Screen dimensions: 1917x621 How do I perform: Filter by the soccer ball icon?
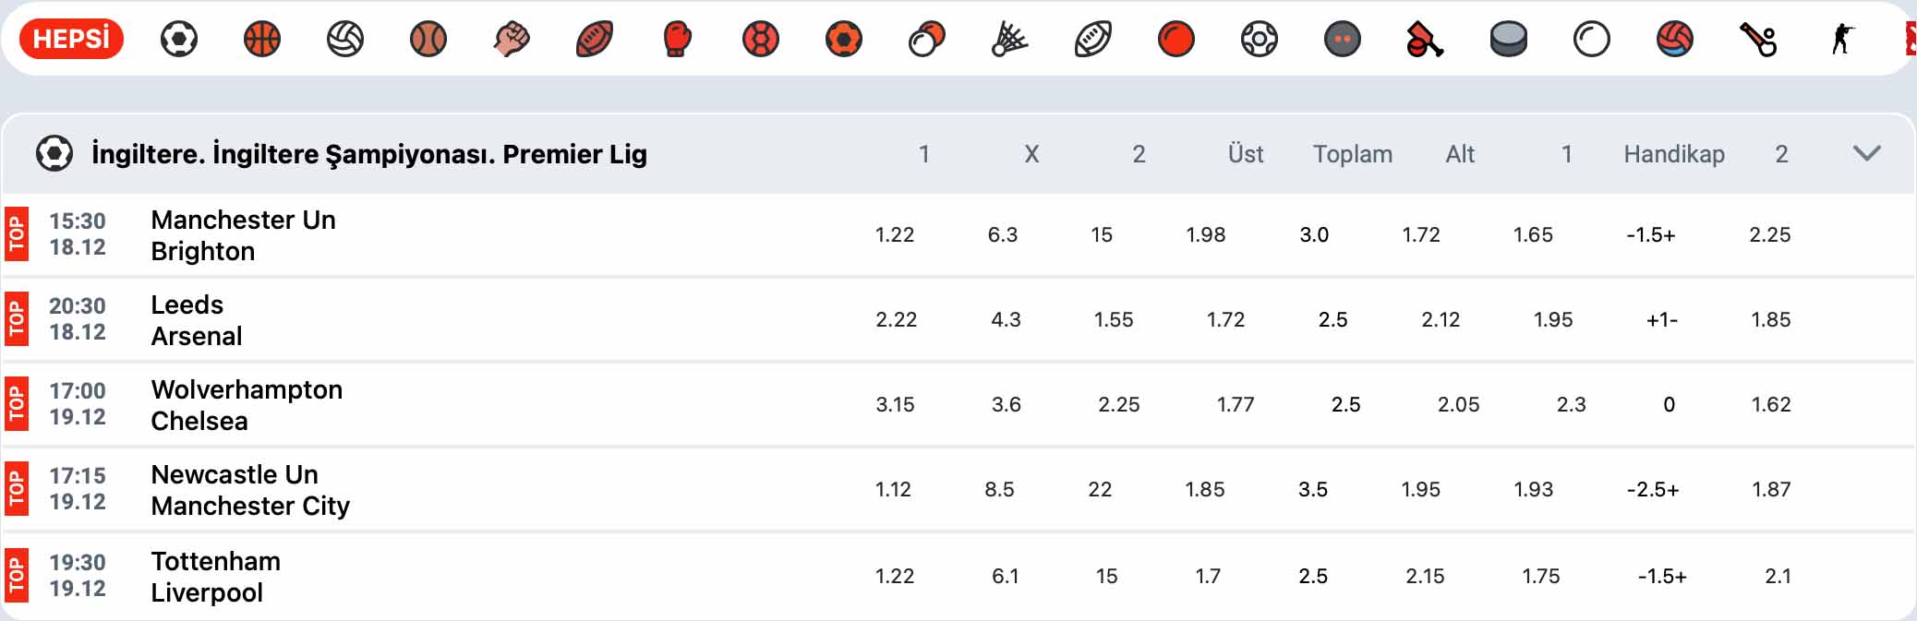click(x=179, y=40)
